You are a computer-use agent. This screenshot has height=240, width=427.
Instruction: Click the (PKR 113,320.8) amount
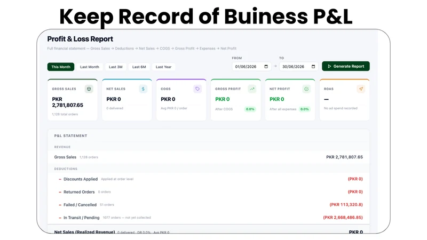click(x=346, y=205)
